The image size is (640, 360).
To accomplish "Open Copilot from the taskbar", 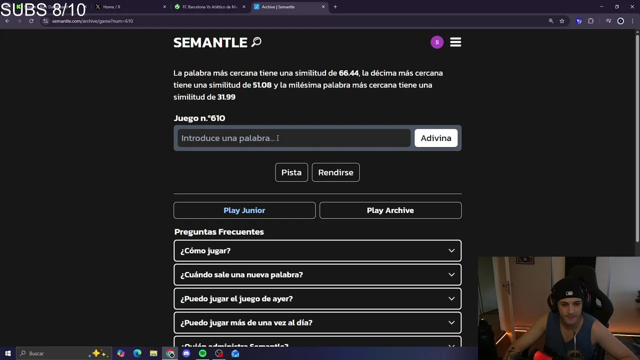I will pos(121,353).
